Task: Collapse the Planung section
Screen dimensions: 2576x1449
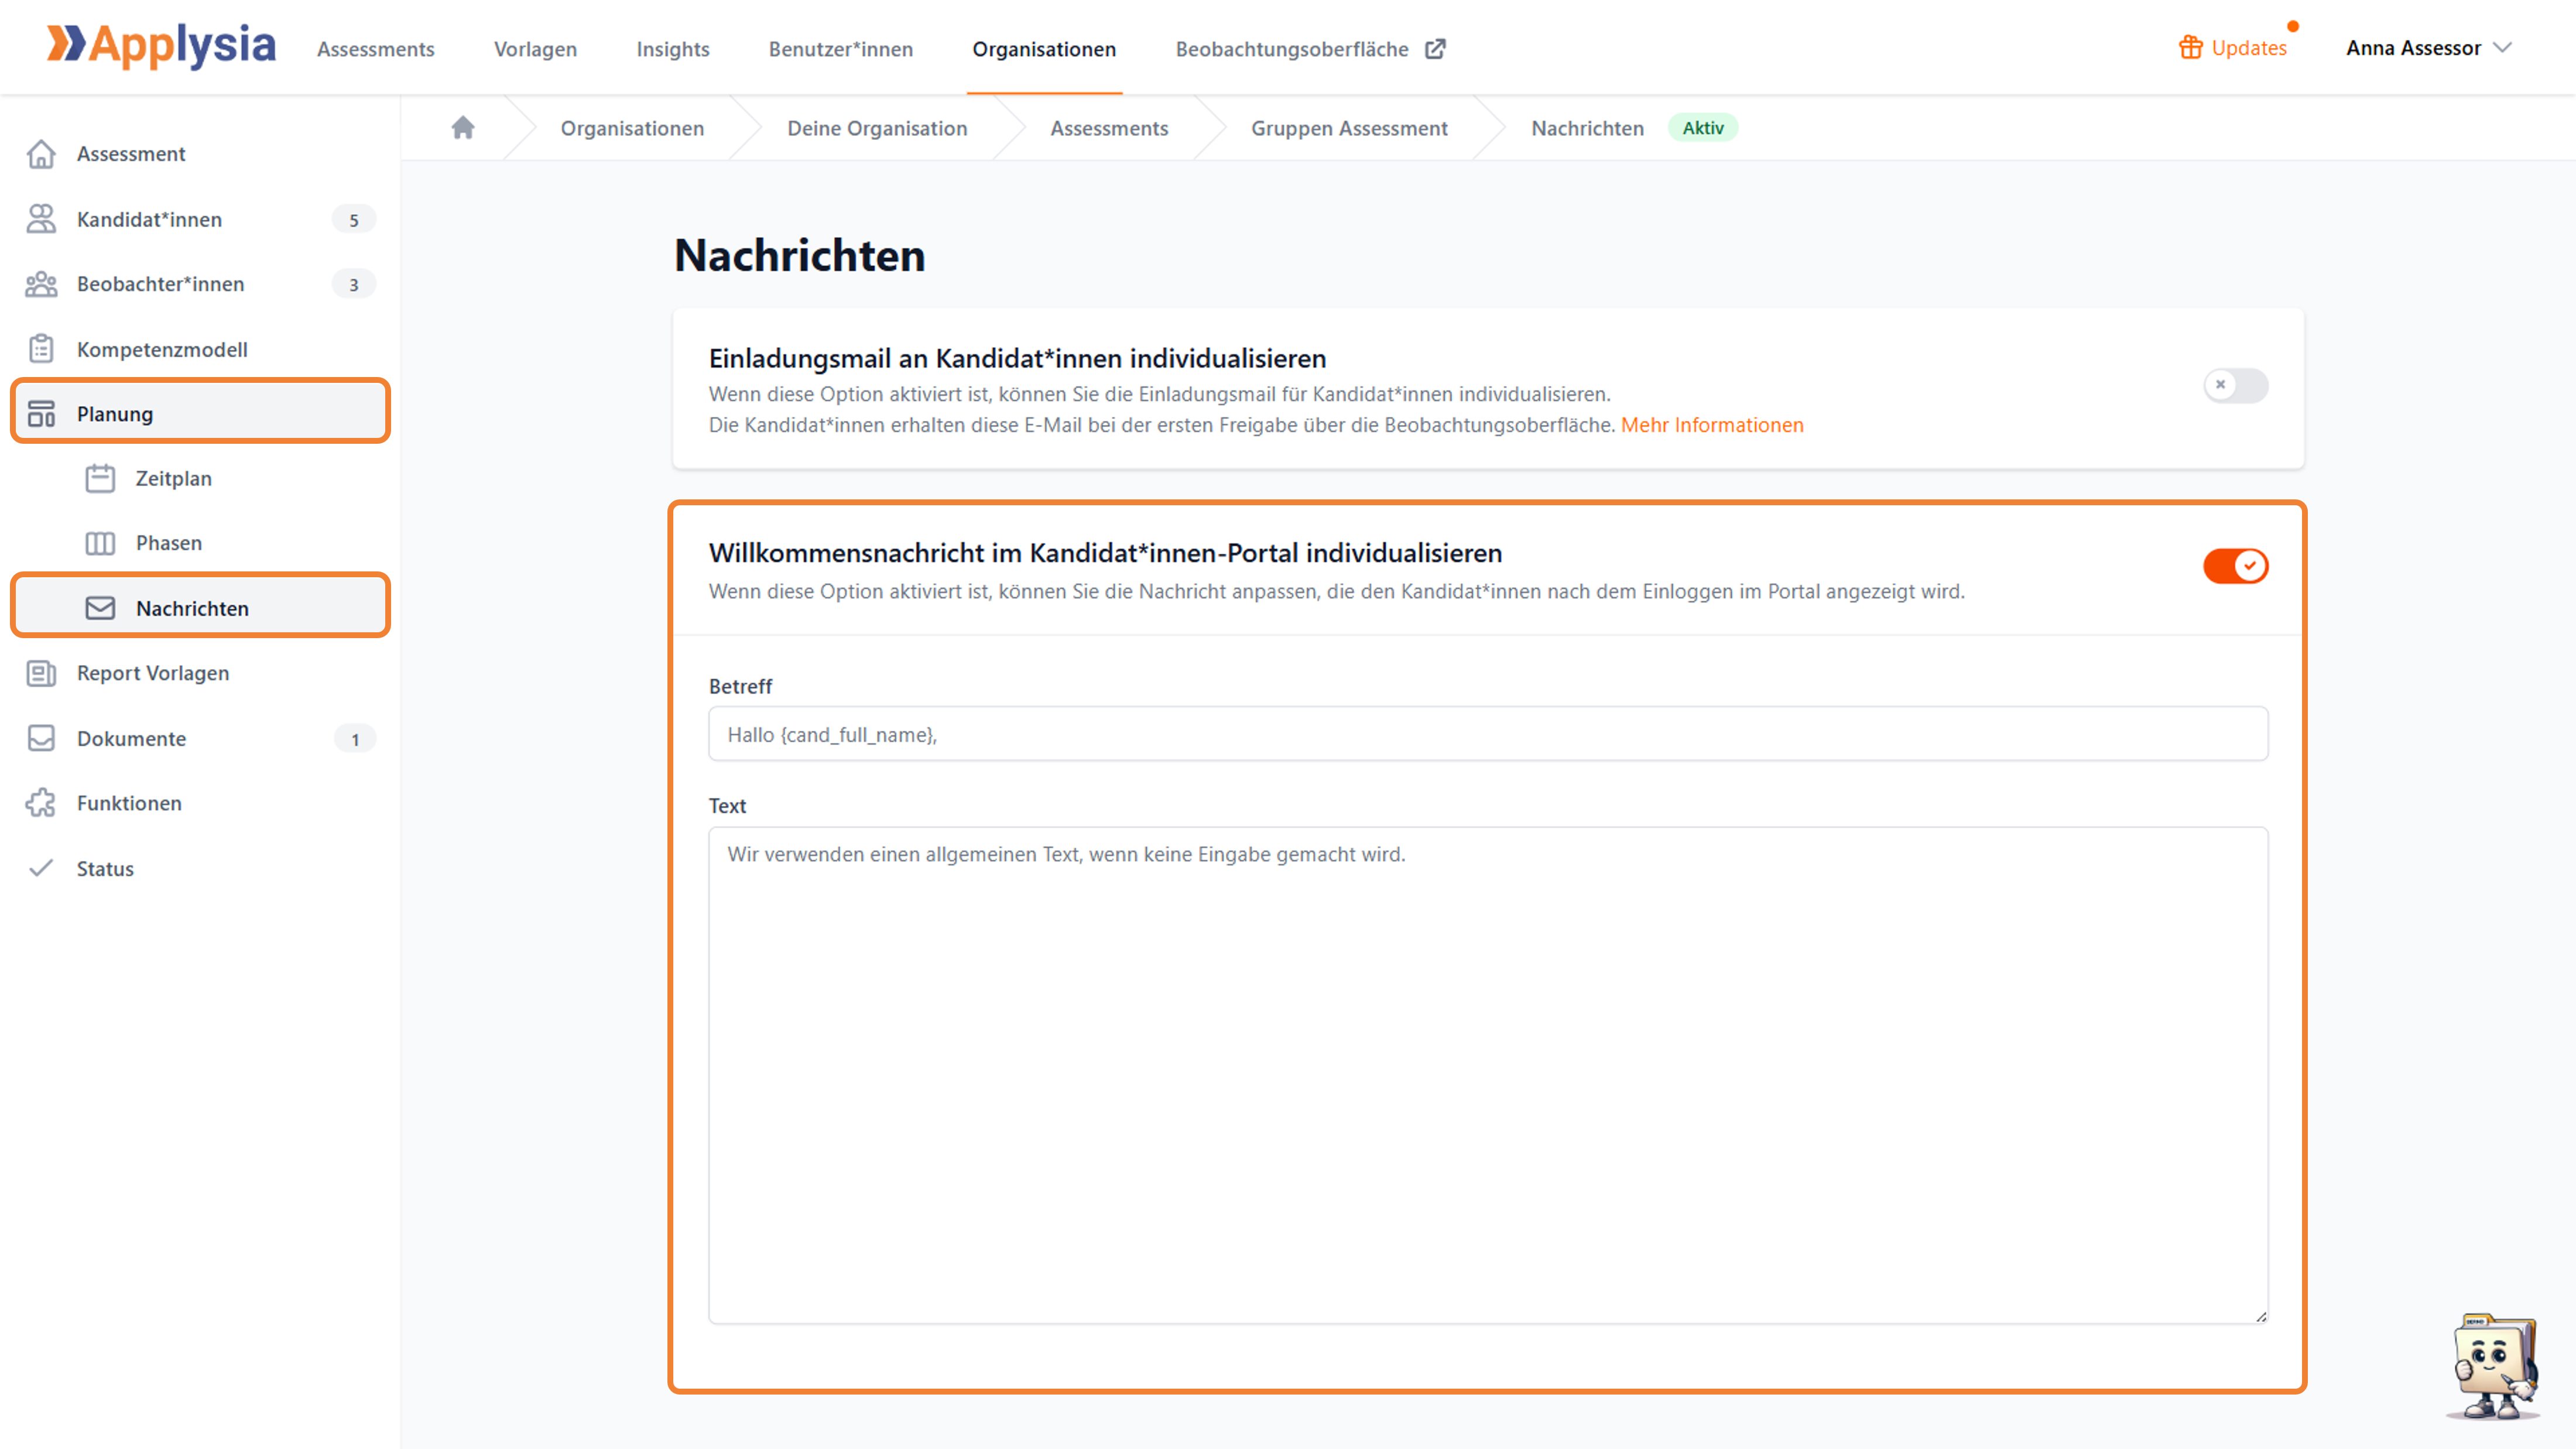Action: (x=200, y=411)
